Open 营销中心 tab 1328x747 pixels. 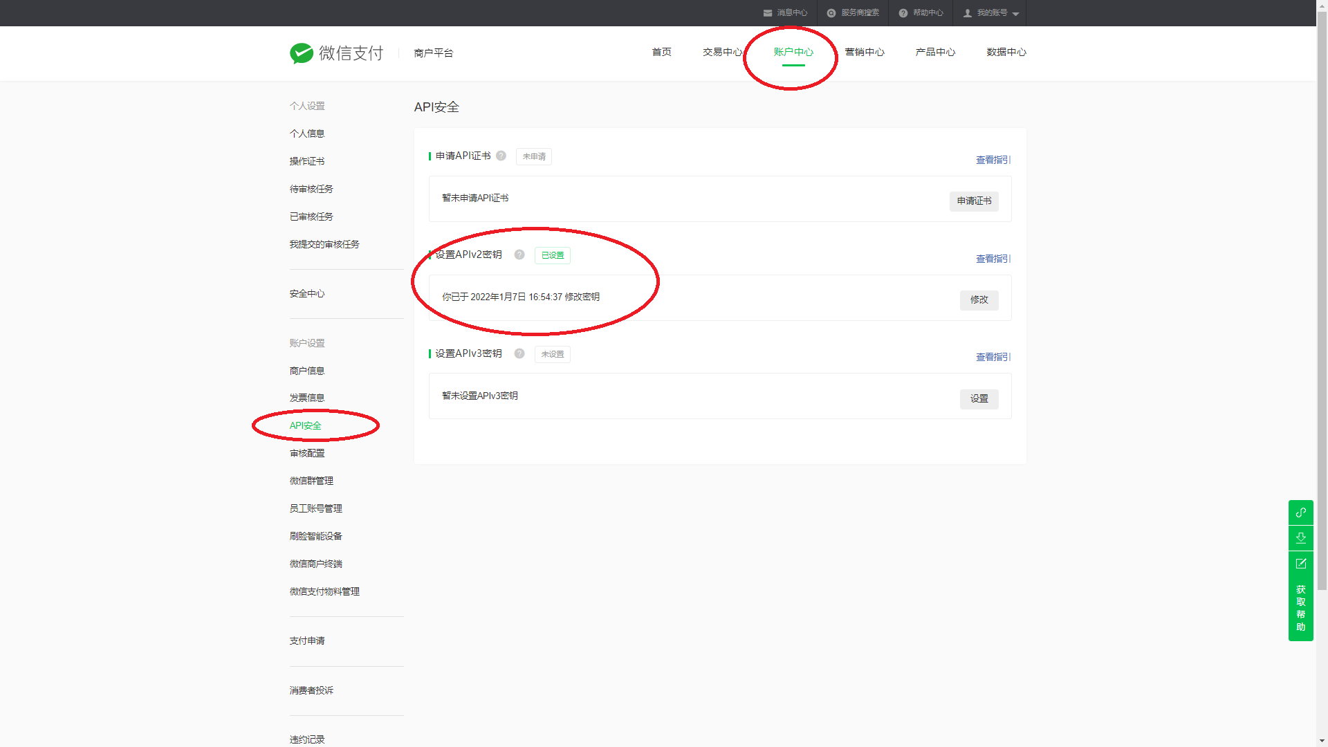(x=865, y=52)
